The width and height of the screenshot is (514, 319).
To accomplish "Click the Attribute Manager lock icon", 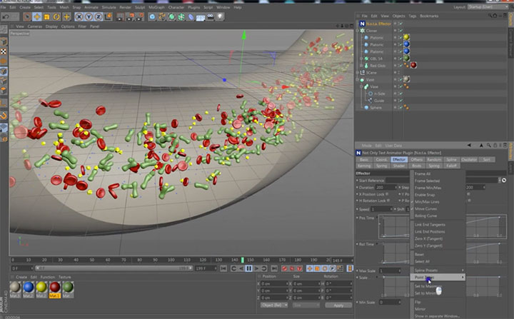I will coord(495,146).
